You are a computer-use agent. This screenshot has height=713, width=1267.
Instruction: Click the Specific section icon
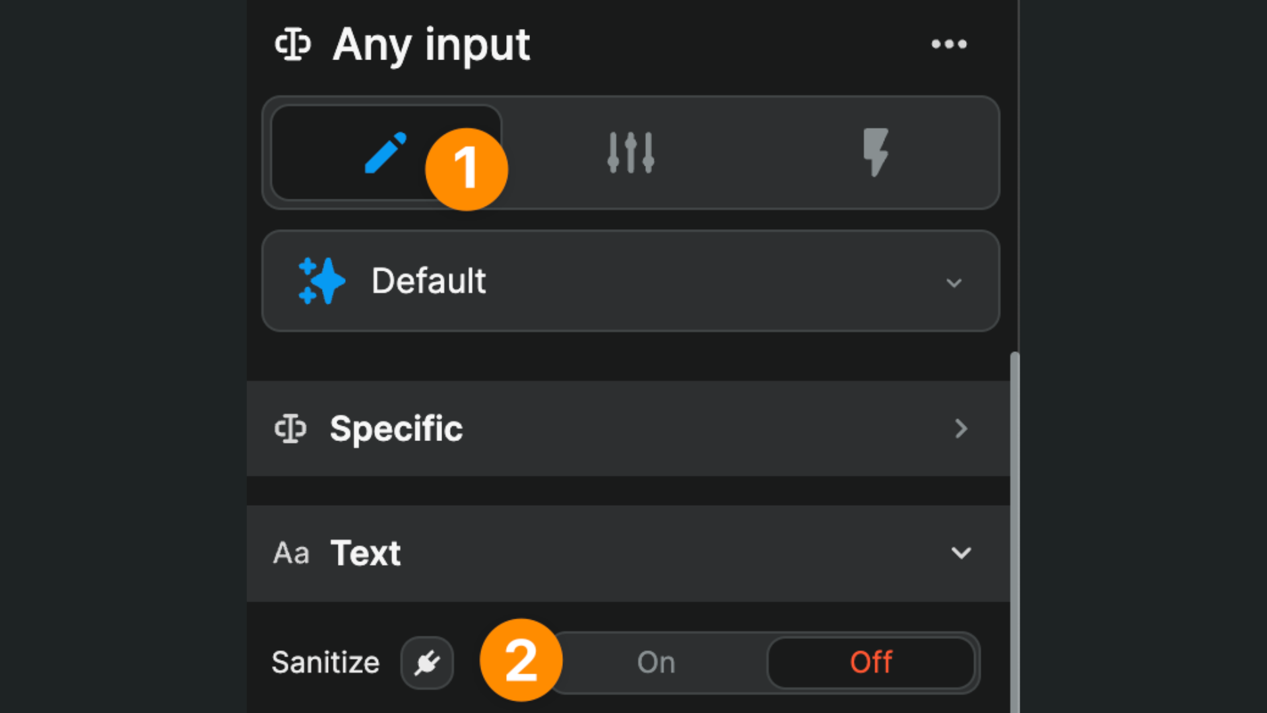click(x=291, y=428)
